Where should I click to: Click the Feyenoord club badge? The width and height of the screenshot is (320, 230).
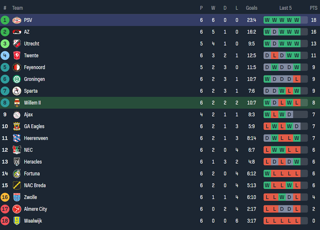pos(17,67)
